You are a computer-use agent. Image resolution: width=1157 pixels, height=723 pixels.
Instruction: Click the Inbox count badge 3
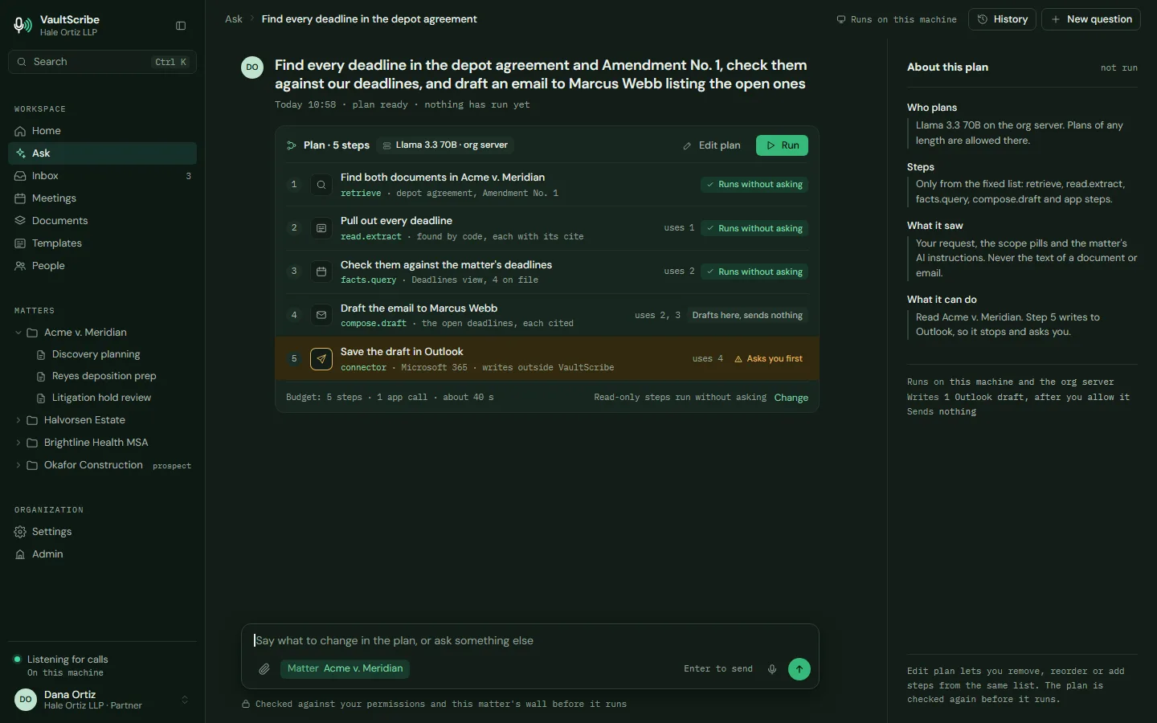(x=189, y=176)
